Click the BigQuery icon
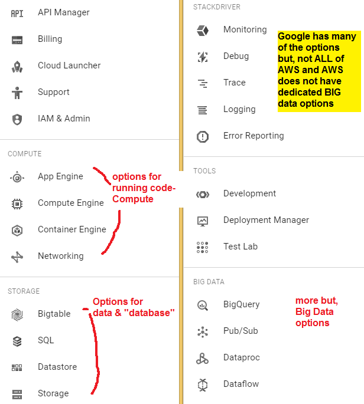The height and width of the screenshot is (404, 364). pos(203,305)
